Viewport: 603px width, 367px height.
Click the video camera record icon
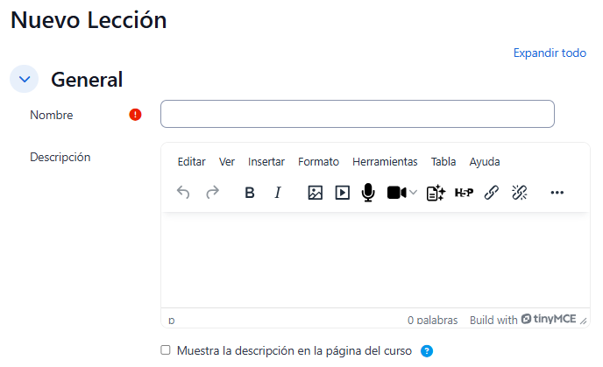tap(396, 193)
